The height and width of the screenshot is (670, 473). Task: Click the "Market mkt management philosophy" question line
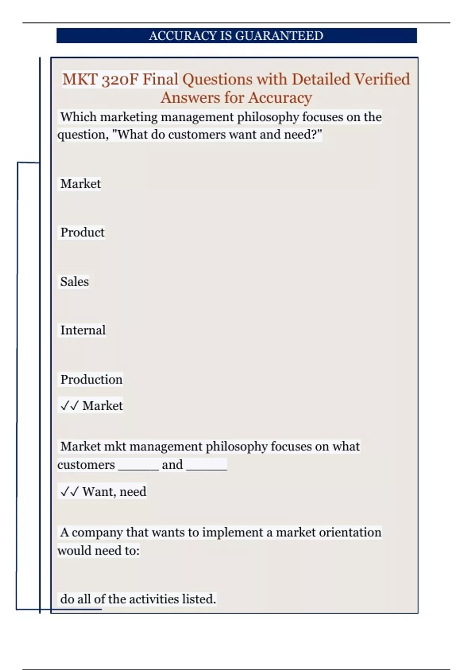[210, 447]
